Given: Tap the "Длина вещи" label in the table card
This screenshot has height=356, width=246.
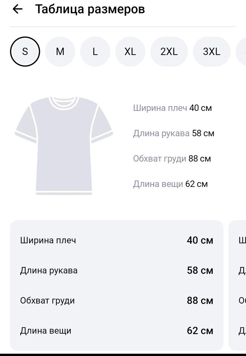Looking at the screenshot, I should [46, 331].
